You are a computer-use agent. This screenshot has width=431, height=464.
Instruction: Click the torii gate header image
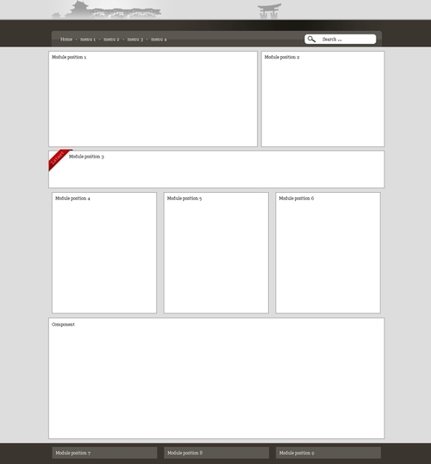[x=269, y=11]
